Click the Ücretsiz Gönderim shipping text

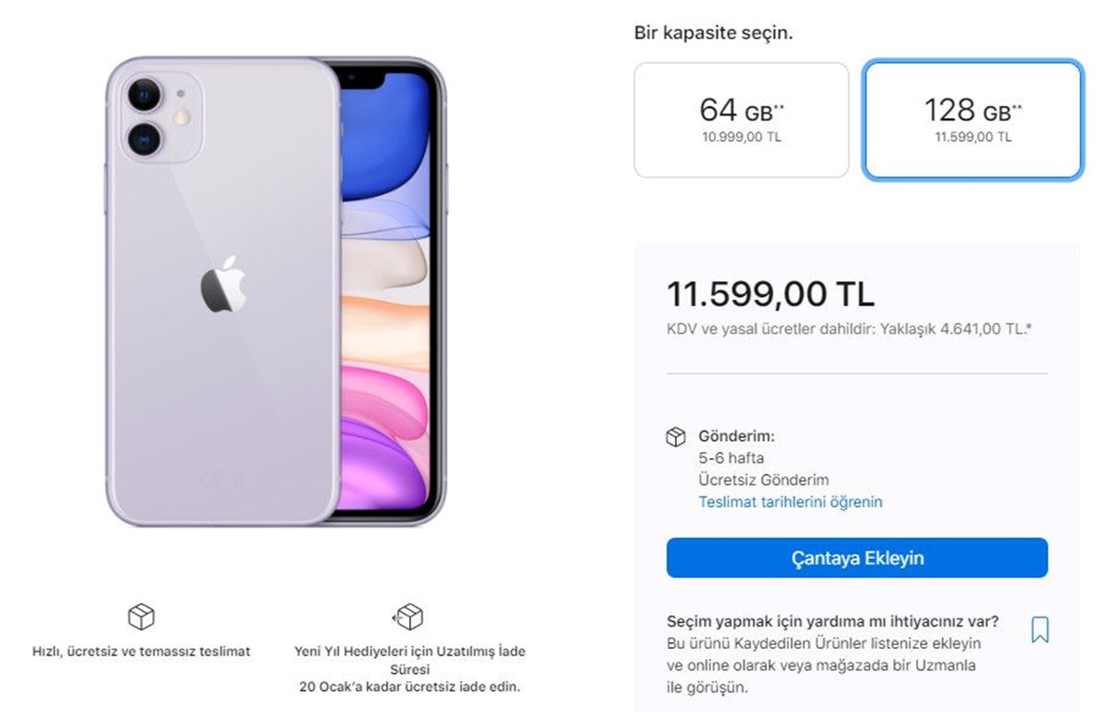pos(763,480)
